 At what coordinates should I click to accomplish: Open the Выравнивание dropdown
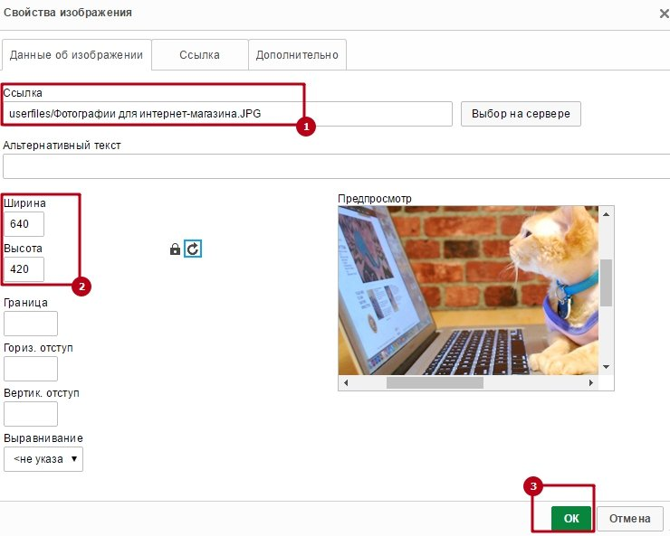pos(43,459)
